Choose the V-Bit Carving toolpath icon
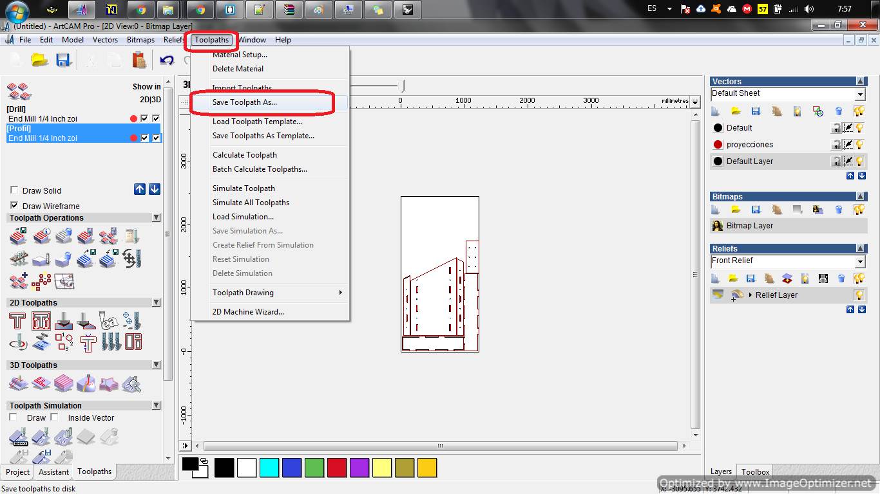This screenshot has width=880, height=494. 64,320
